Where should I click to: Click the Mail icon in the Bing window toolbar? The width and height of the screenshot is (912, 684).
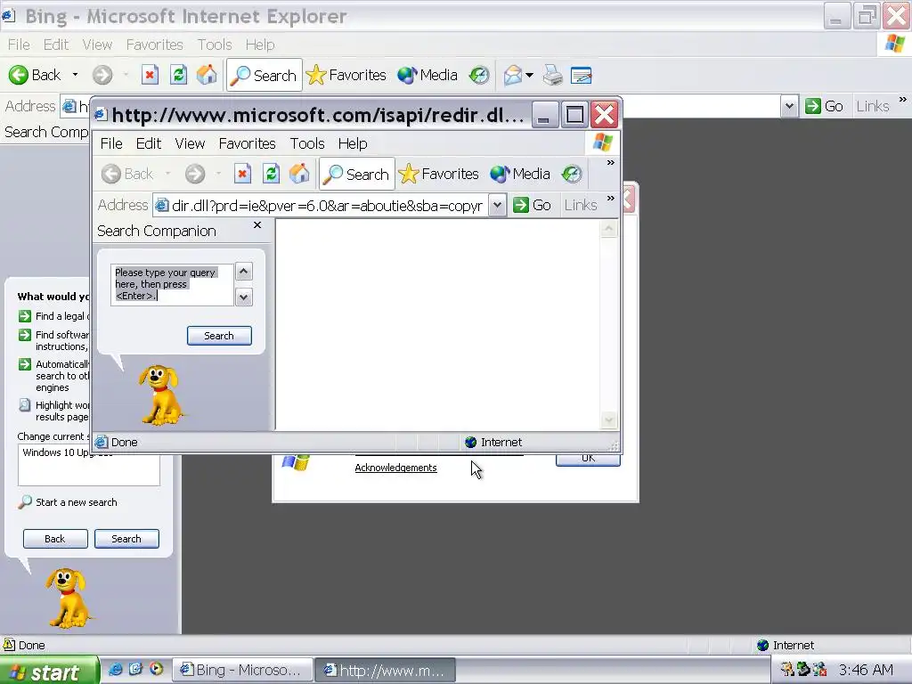point(512,75)
